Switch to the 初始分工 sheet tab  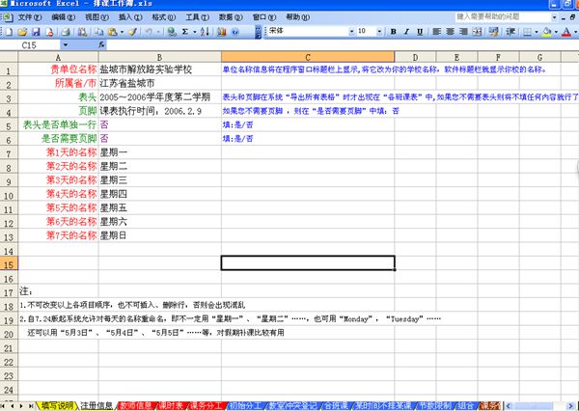coord(245,405)
